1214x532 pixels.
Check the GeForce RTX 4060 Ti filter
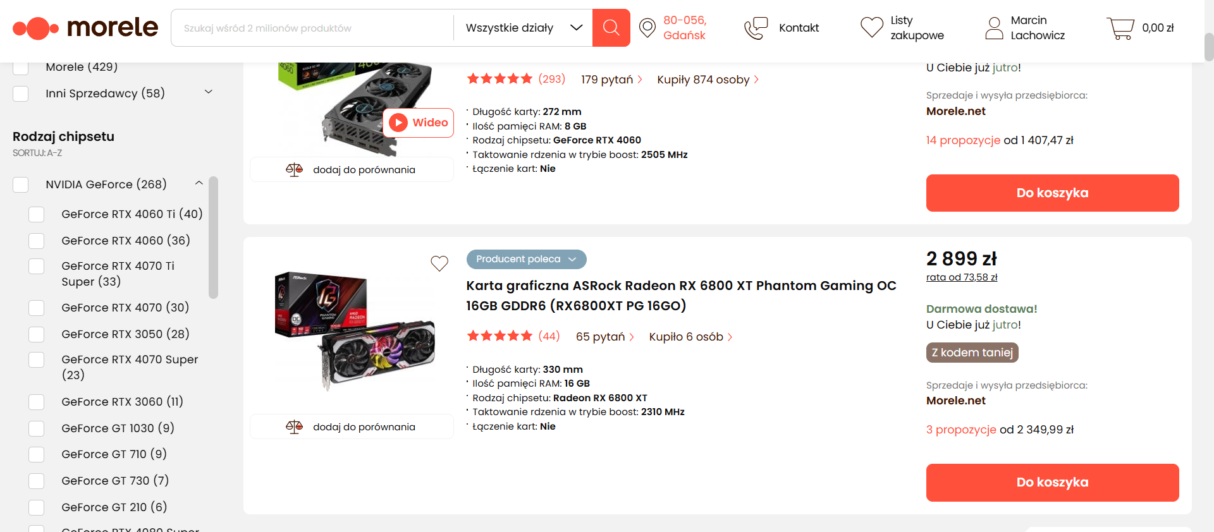(37, 214)
